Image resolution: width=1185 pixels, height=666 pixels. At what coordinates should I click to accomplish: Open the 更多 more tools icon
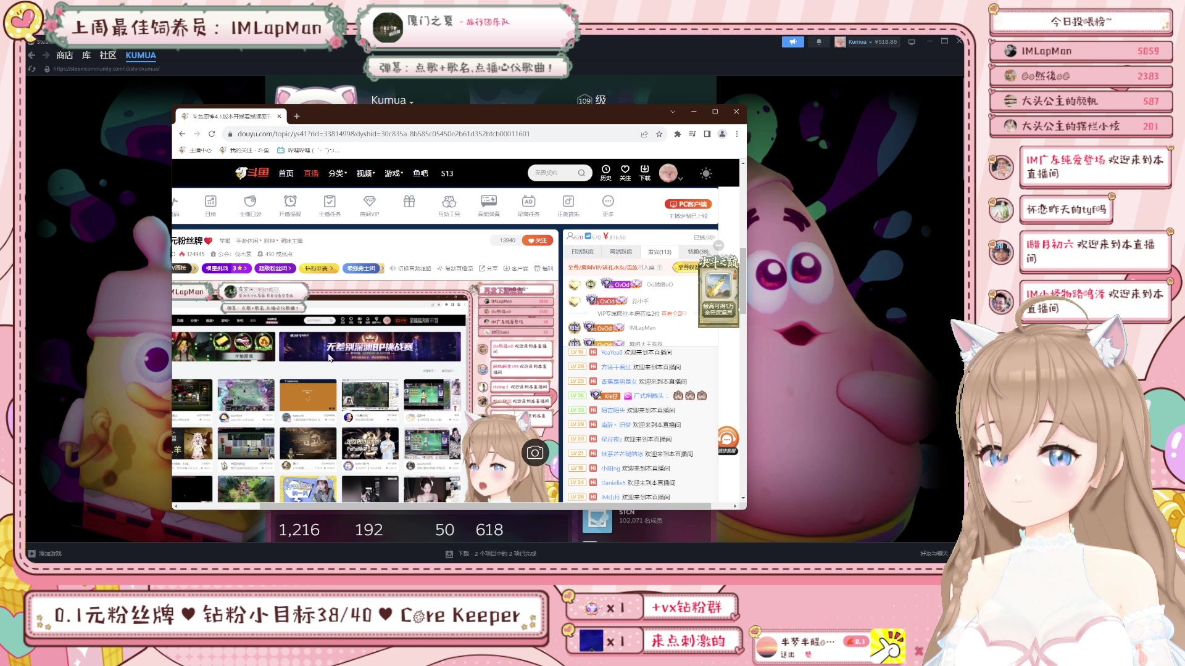(608, 205)
